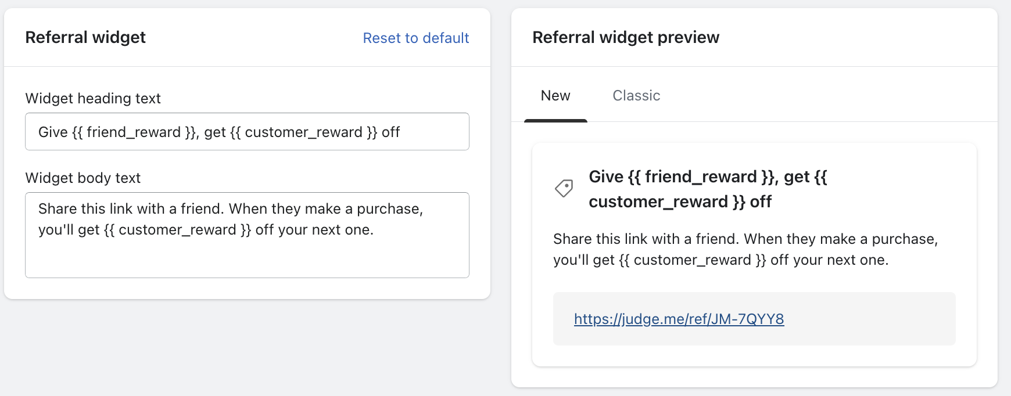Viewport: 1011px width, 396px height.
Task: Click the preview body paragraph text
Action: click(x=745, y=250)
